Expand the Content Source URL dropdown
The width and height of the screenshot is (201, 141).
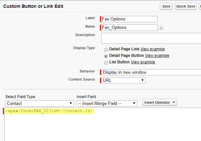(x=123, y=80)
